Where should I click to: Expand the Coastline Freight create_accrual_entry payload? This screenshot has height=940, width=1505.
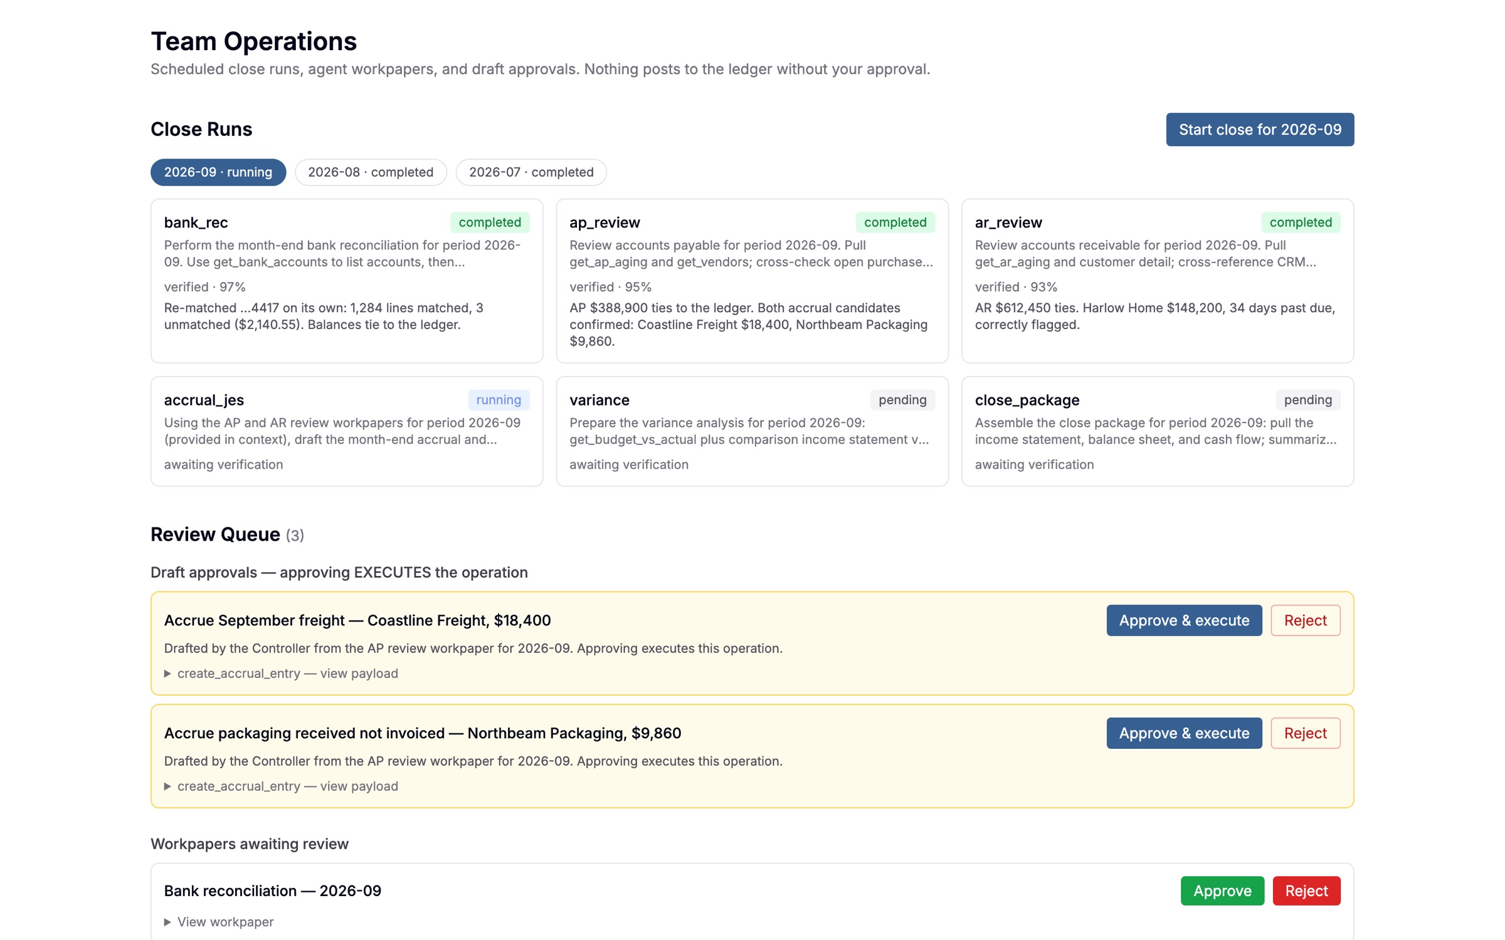click(282, 674)
